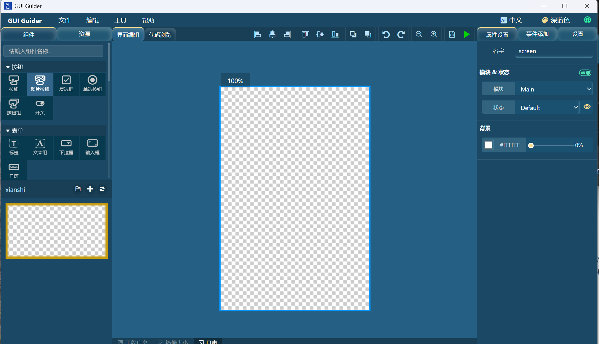Collapse the 按钮 widget group
This screenshot has width=599, height=344.
[8, 67]
